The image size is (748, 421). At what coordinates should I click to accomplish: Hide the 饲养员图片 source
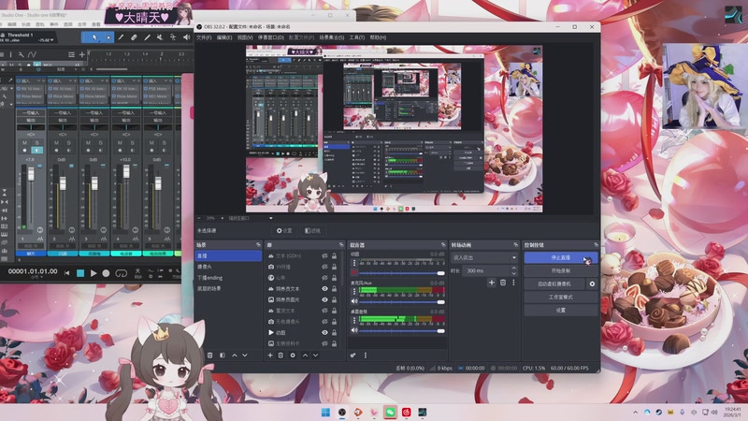click(324, 299)
